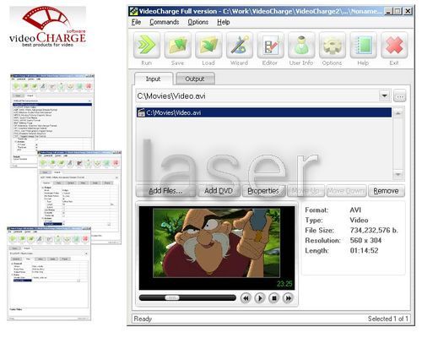The height and width of the screenshot is (338, 422).
Task: Click the VideoCharge title bar icon
Action: click(133, 11)
